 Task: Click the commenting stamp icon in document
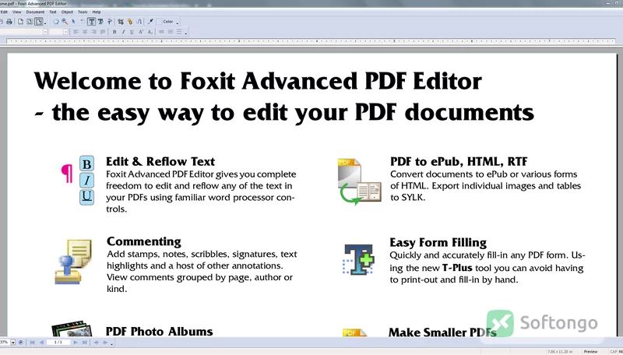pos(73,262)
